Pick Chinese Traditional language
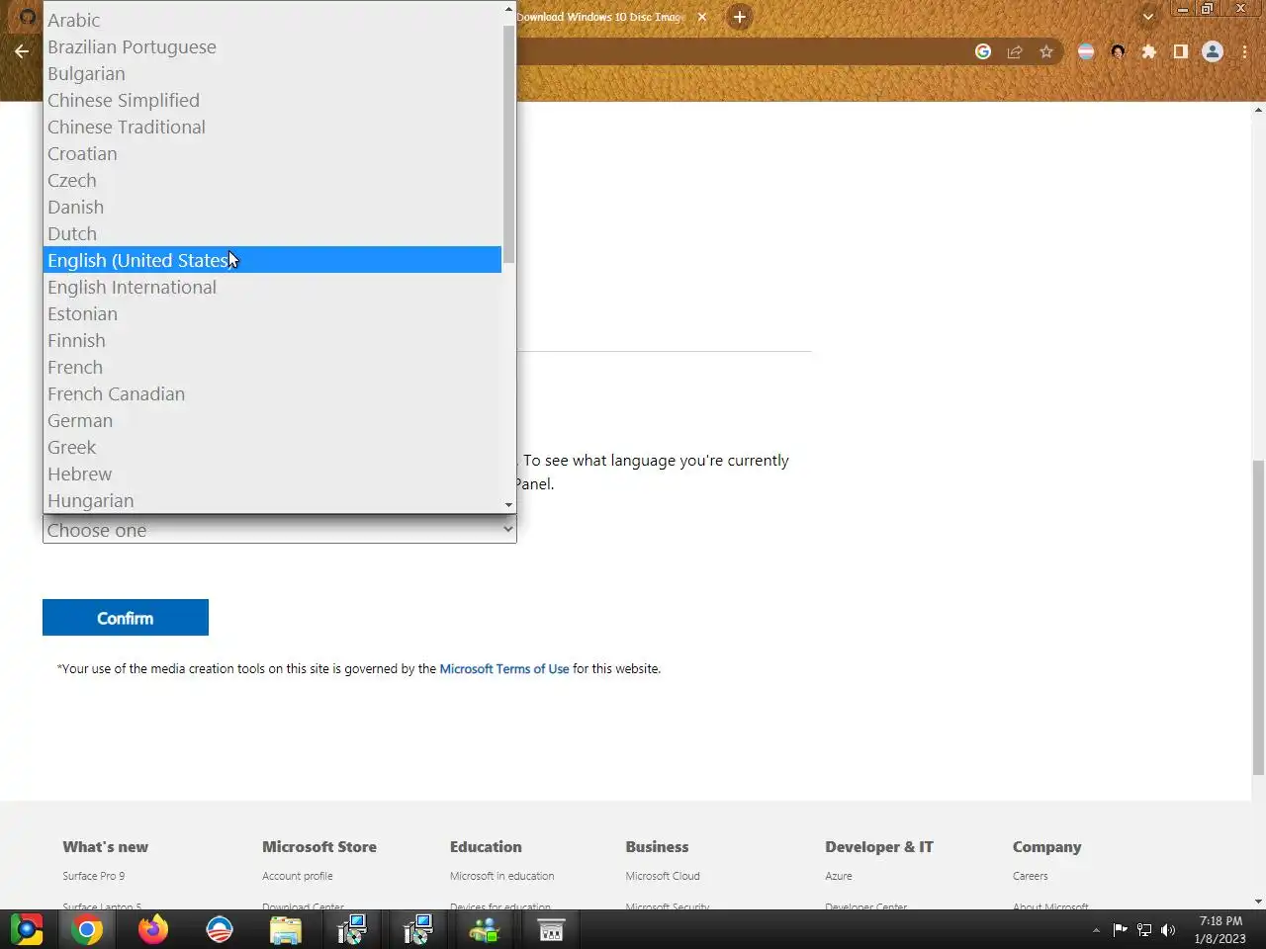 [x=273, y=127]
